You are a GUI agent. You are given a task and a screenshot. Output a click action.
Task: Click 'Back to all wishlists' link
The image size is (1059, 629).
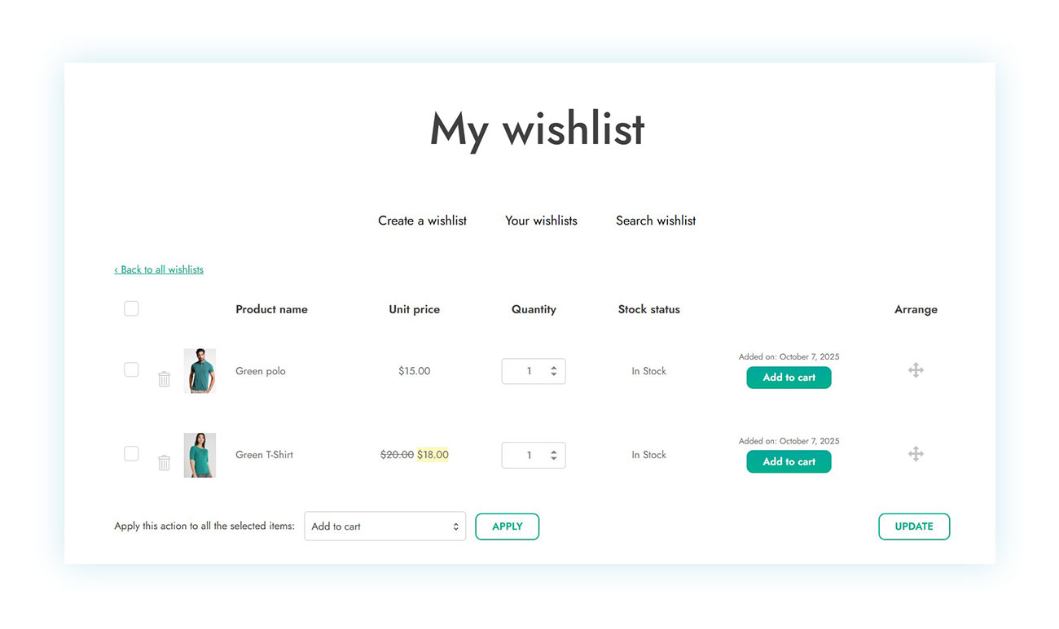159,269
